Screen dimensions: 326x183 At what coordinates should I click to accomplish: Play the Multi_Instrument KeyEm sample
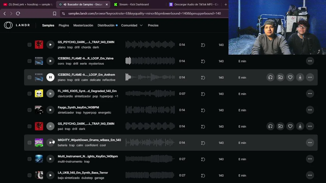coord(50,159)
